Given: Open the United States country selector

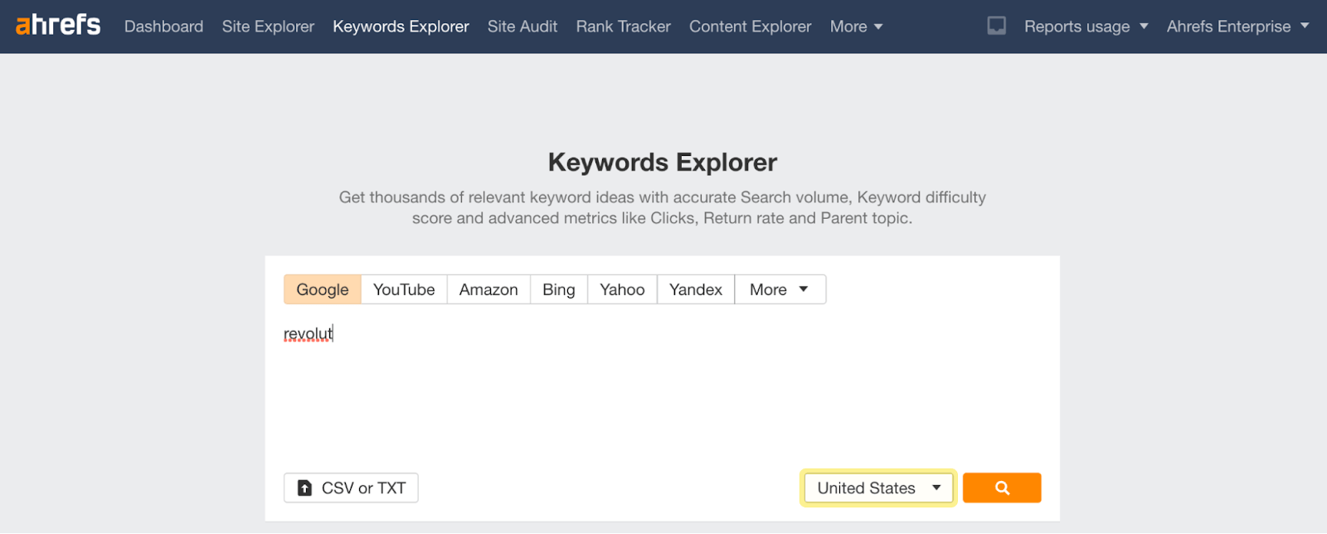Looking at the screenshot, I should click(877, 488).
